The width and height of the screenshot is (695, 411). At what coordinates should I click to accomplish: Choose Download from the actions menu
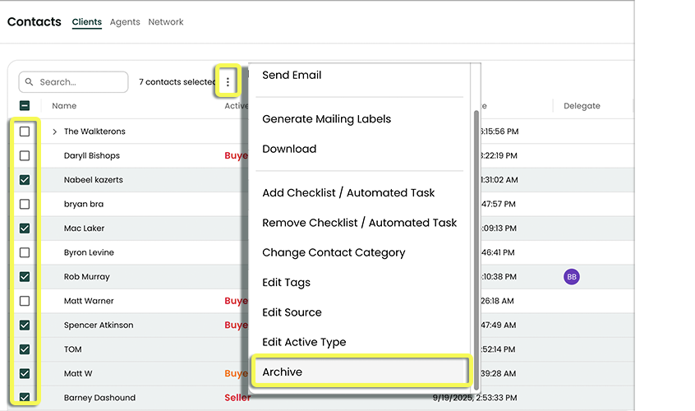click(x=289, y=149)
